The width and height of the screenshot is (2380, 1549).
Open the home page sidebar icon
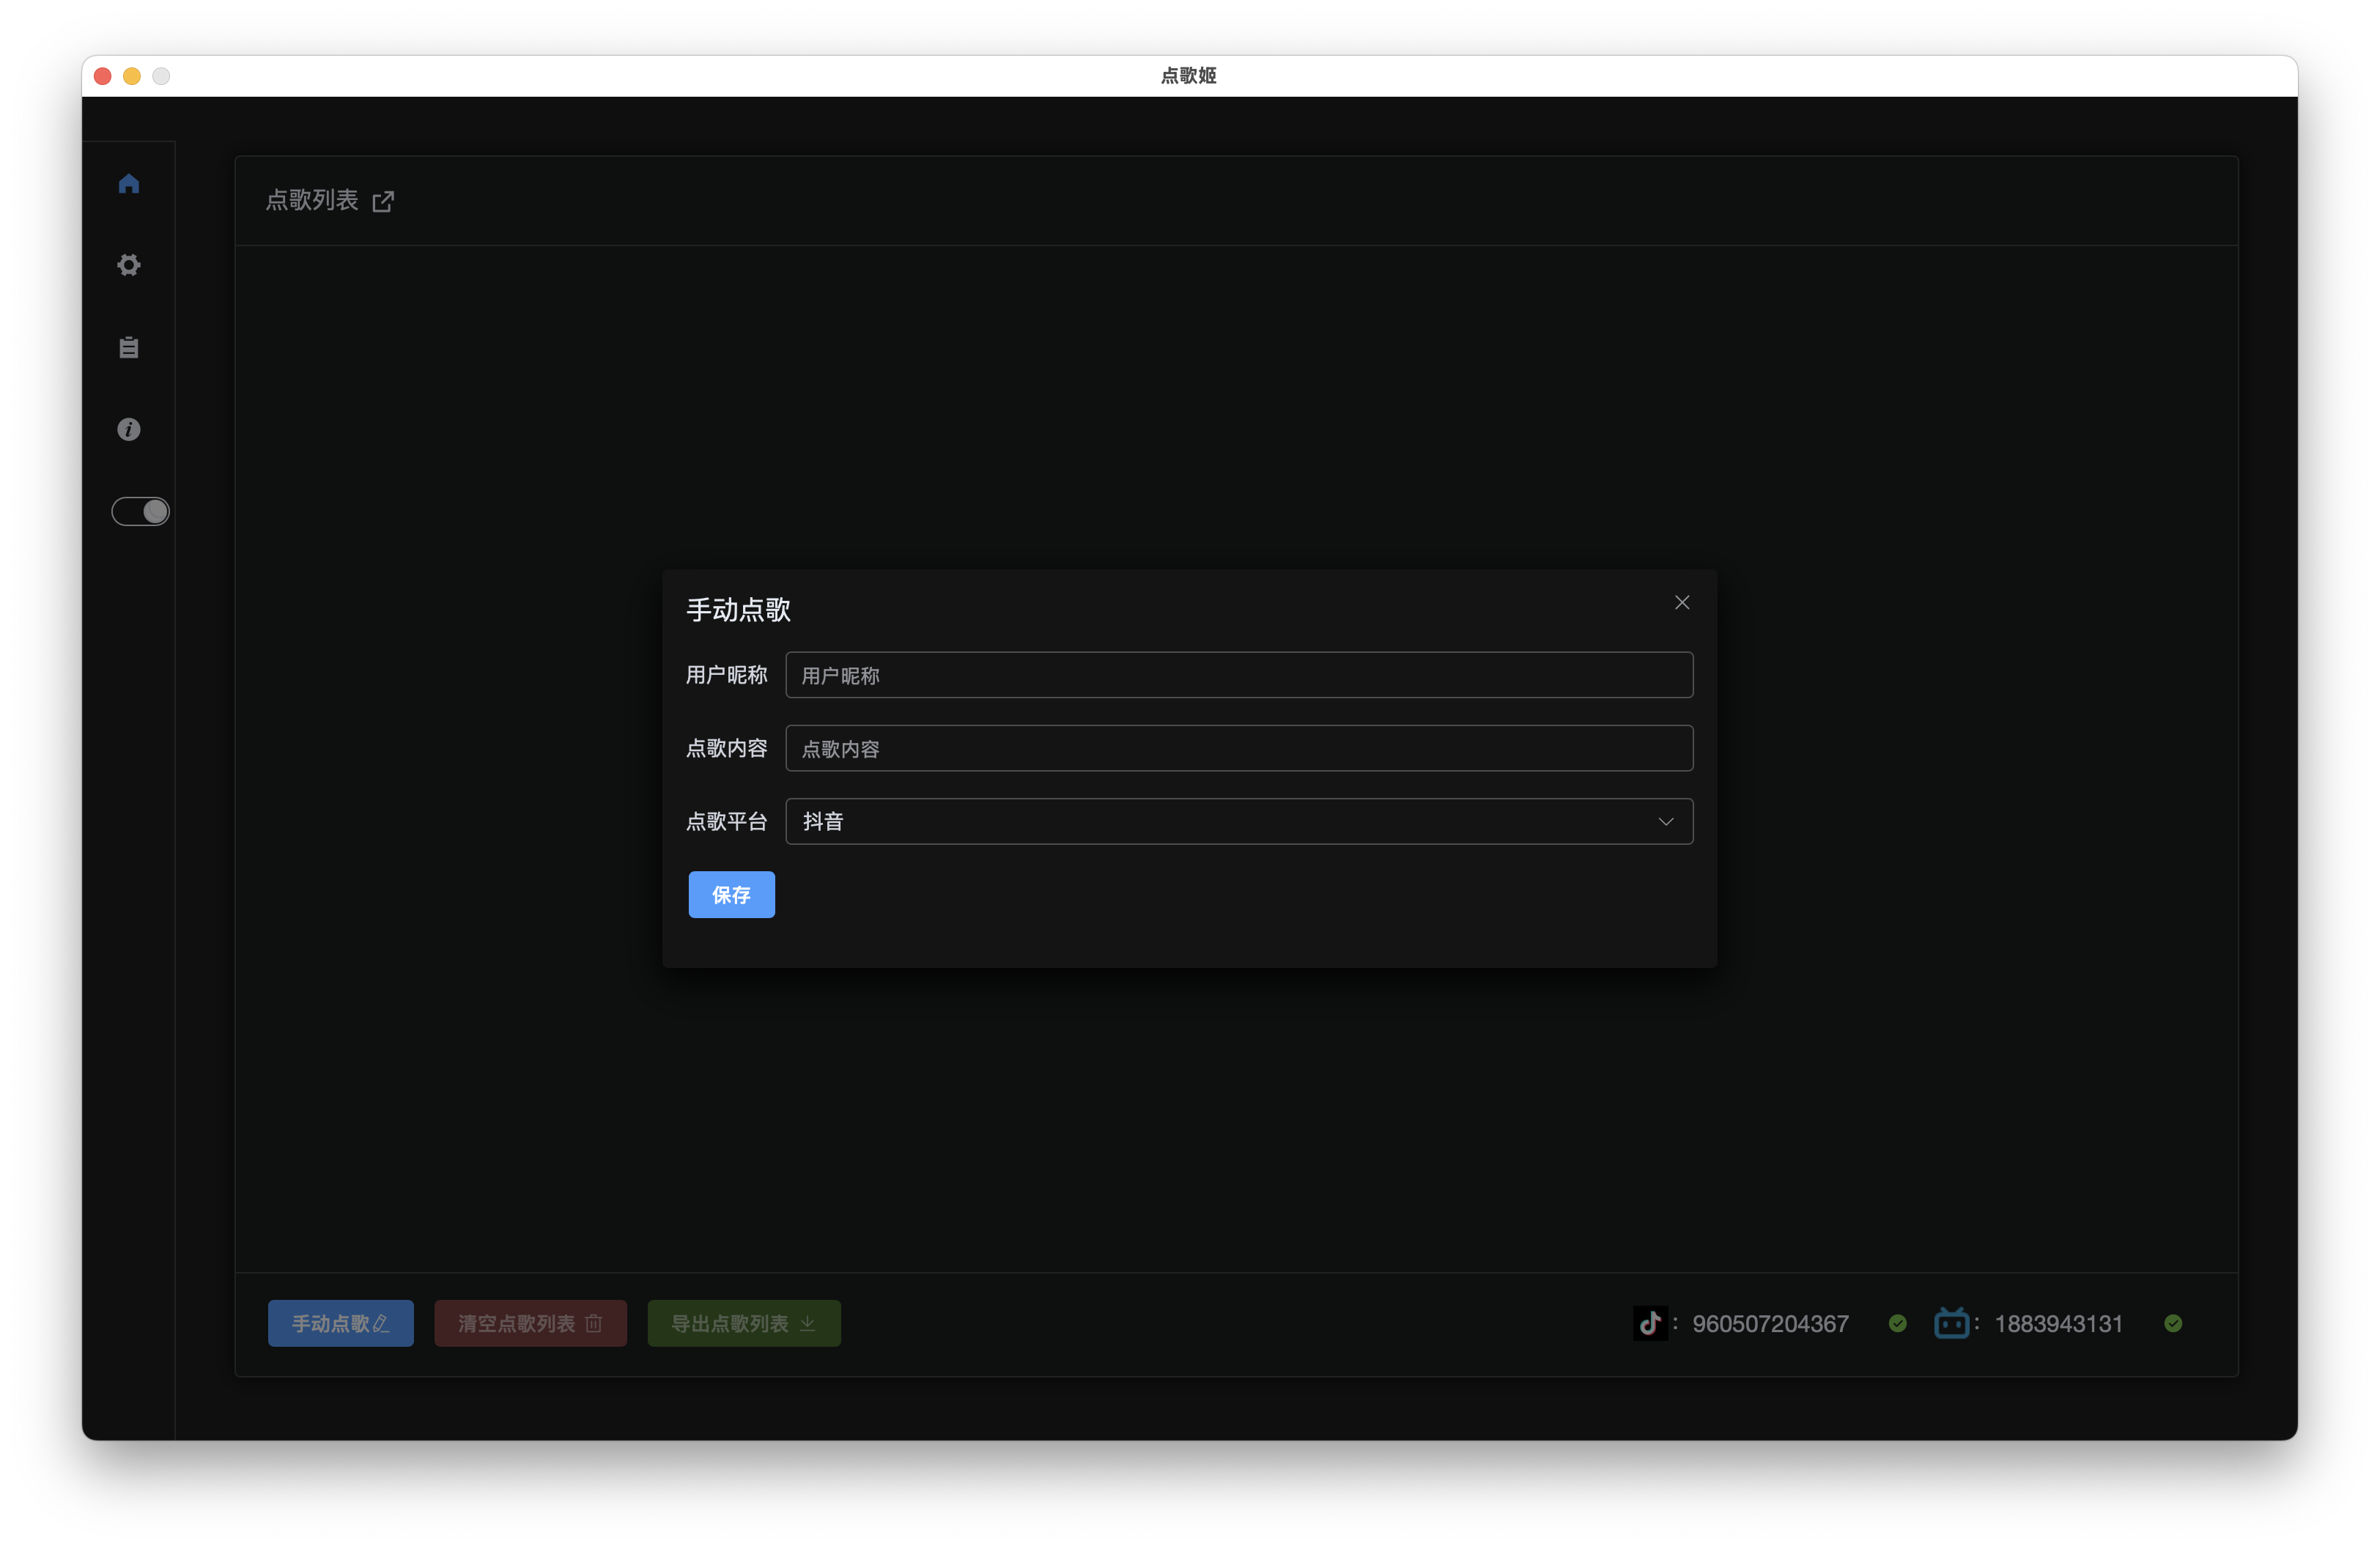[x=128, y=184]
